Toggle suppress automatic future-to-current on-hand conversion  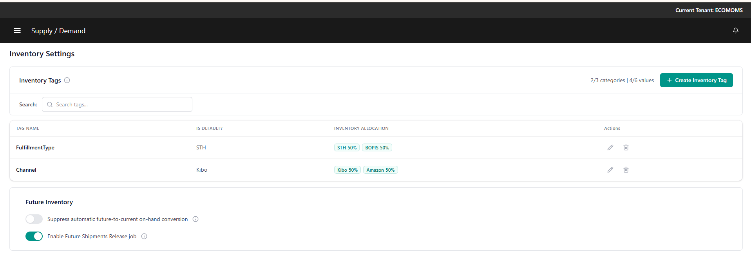tap(34, 219)
